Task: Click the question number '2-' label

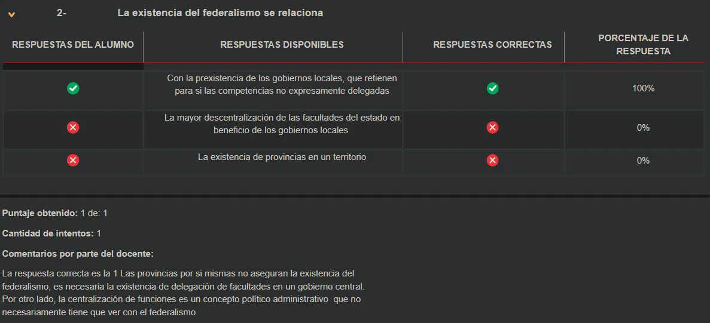Action: [x=62, y=13]
